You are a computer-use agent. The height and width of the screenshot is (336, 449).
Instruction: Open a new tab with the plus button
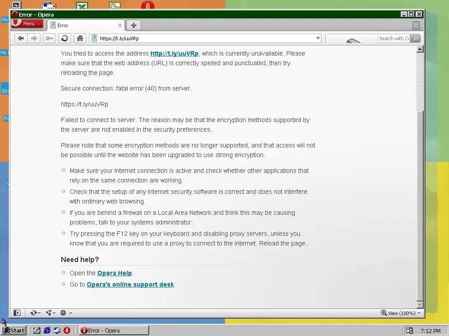tap(133, 25)
